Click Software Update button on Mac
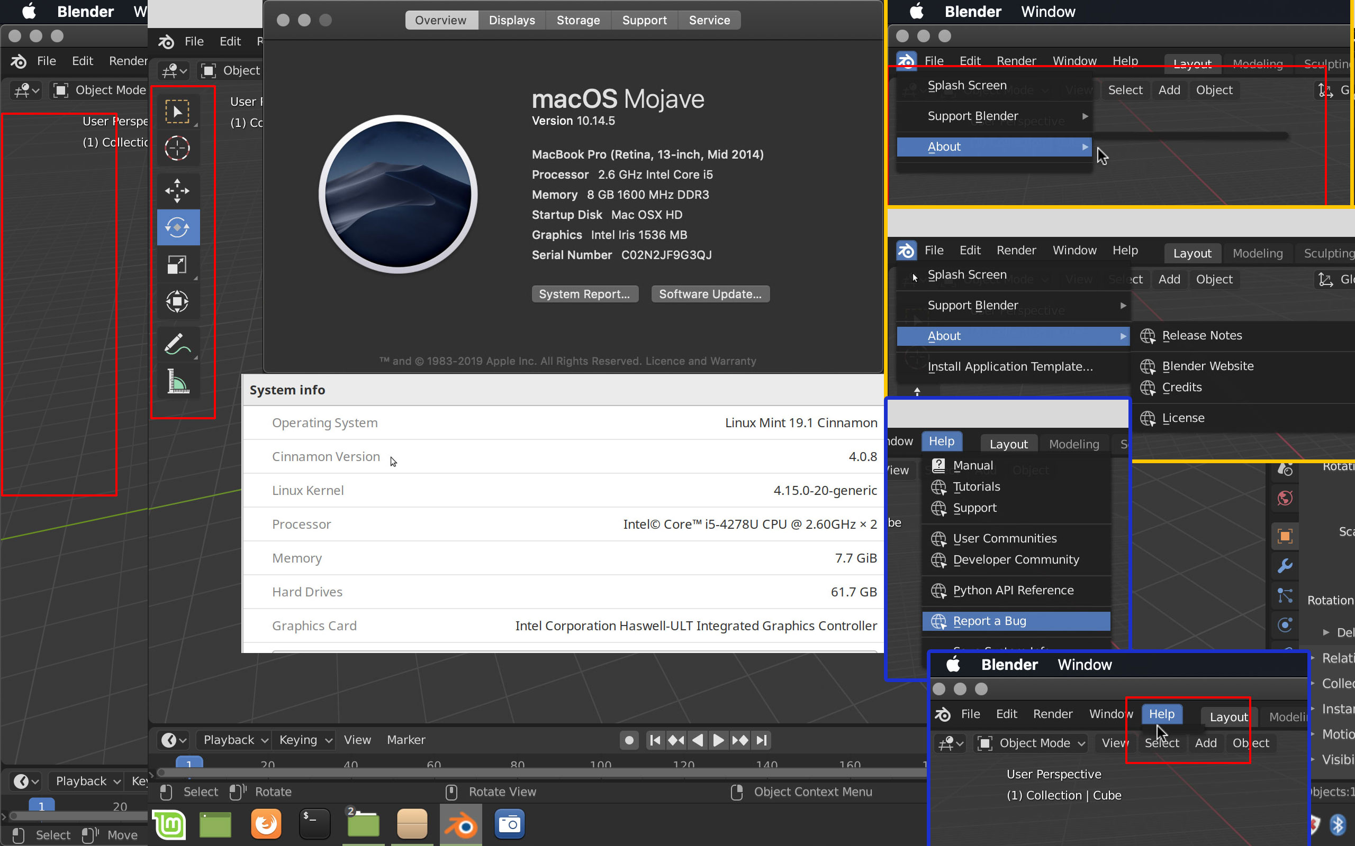The height and width of the screenshot is (846, 1355). point(709,293)
